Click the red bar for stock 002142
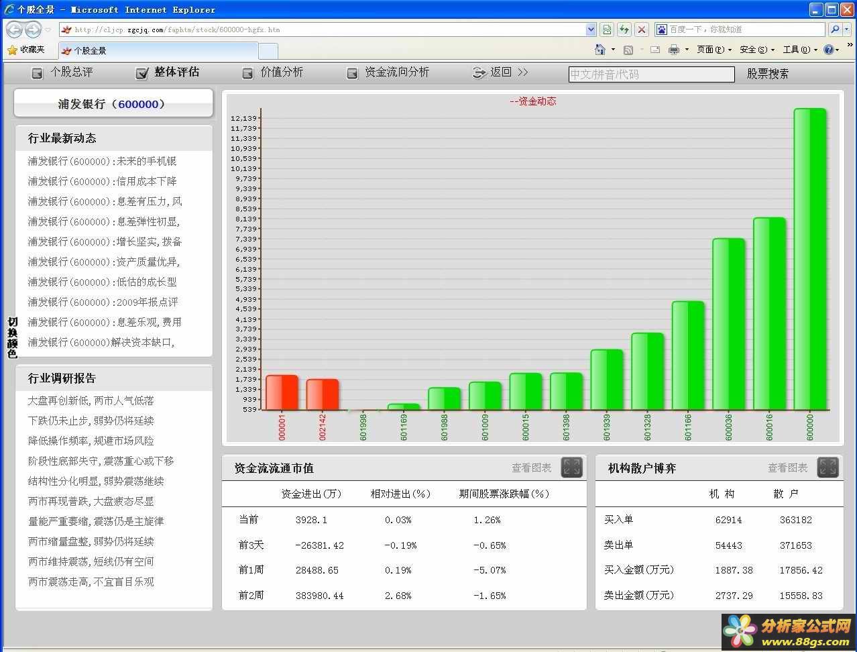The width and height of the screenshot is (857, 652). [x=323, y=394]
